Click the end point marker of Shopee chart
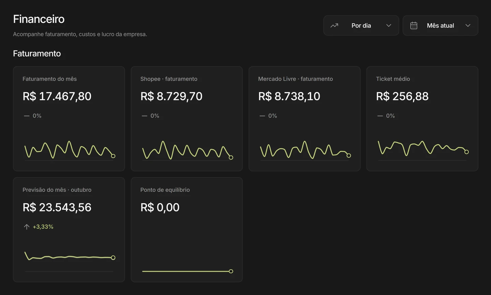This screenshot has width=491, height=295. point(231,158)
